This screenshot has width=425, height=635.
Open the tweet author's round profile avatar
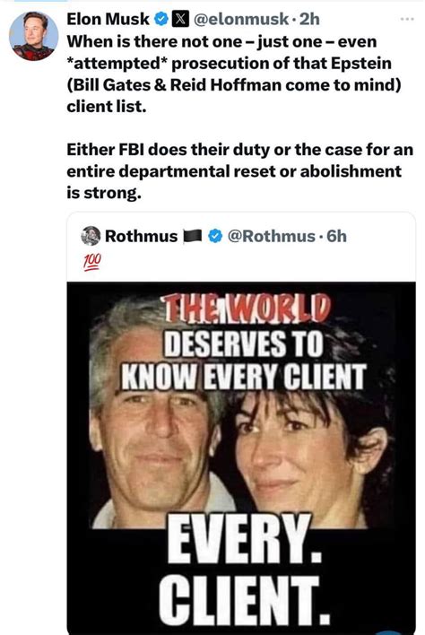point(33,36)
